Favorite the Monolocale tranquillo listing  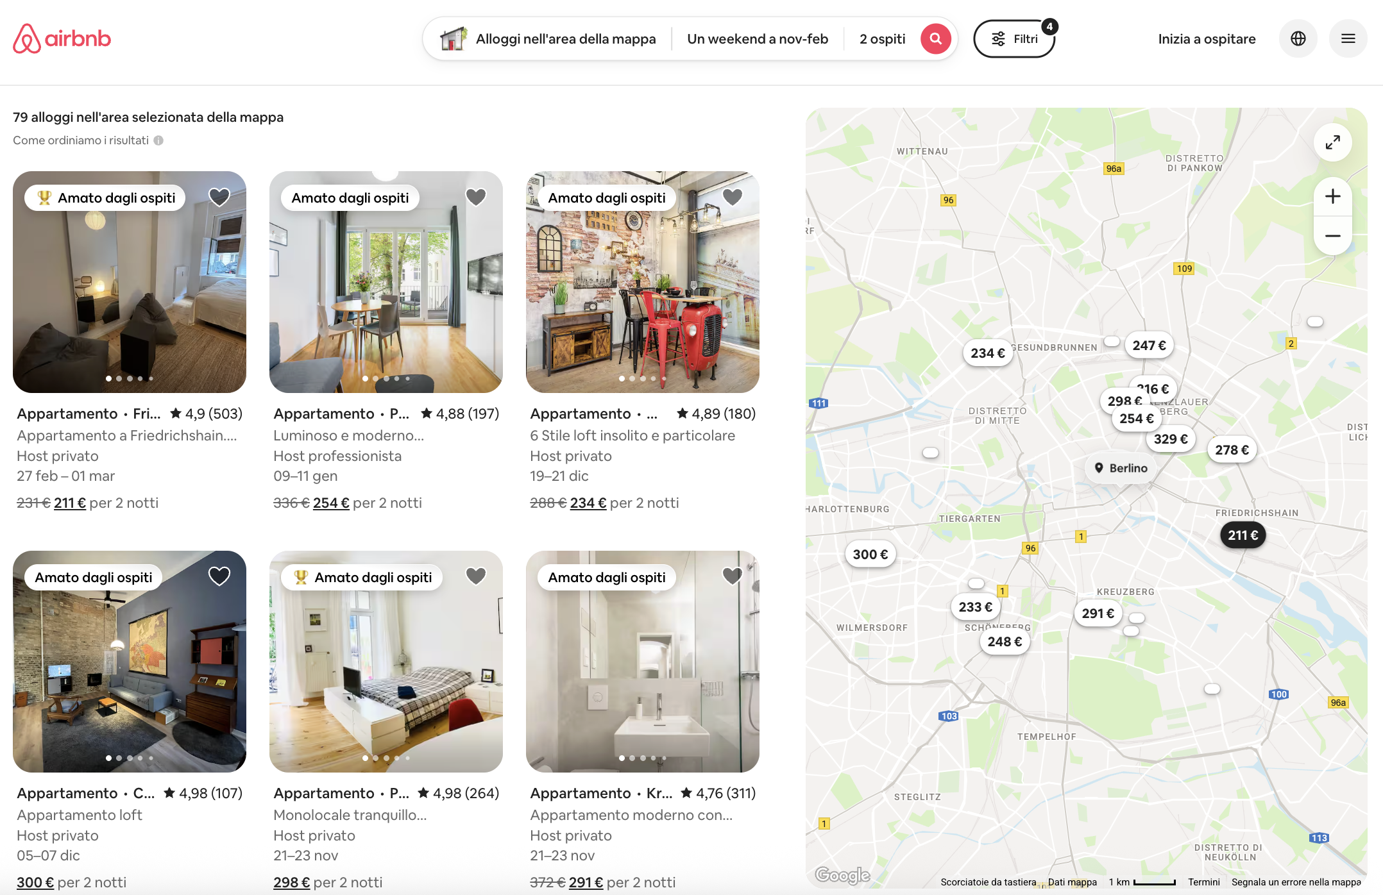coord(475,576)
